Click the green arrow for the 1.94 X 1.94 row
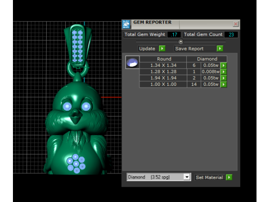This screenshot has width=270, height=202. pyautogui.click(x=223, y=78)
